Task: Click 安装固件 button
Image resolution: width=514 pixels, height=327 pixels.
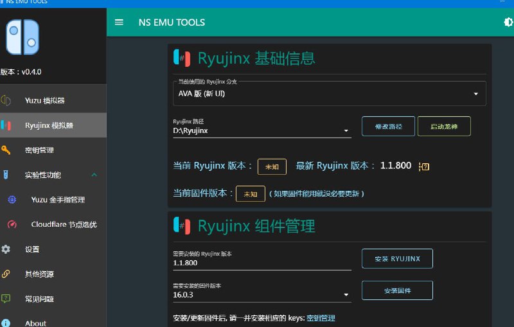Action: 397,290
